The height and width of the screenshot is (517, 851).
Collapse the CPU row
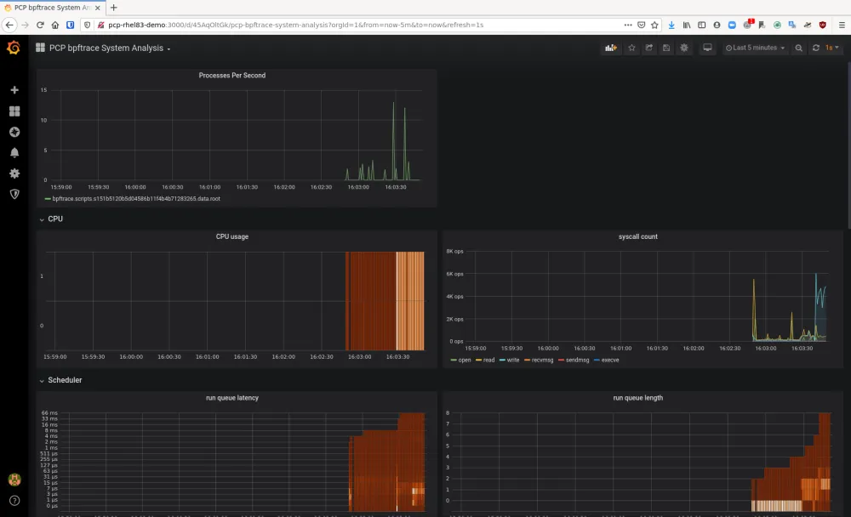[54, 219]
